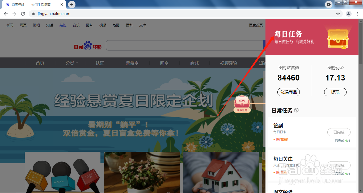Screen dimensions: 363x193
Task: Click the 红包 领取任务 icon
Action: click(242, 104)
